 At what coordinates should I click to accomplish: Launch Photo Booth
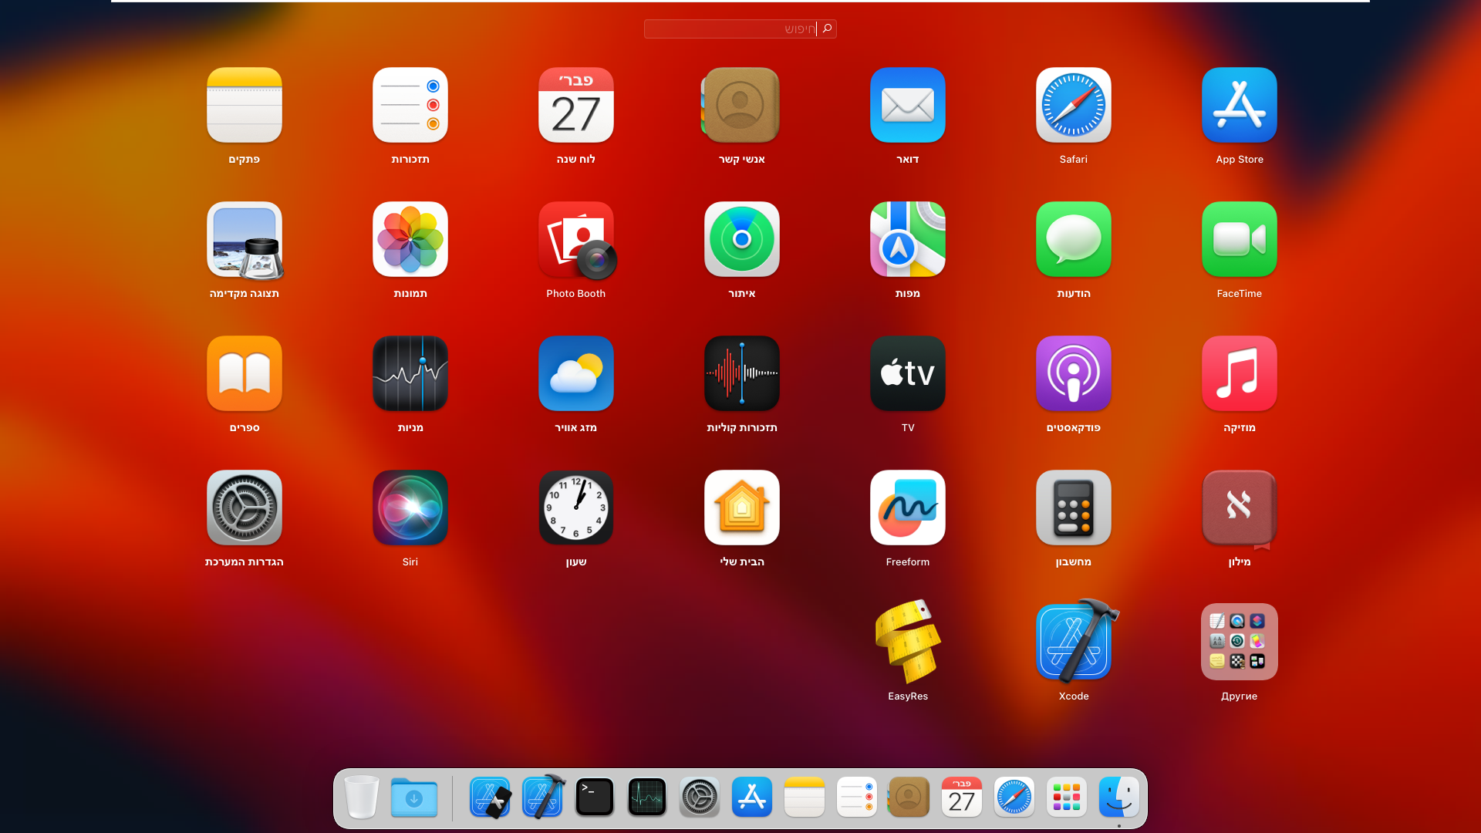(x=576, y=239)
